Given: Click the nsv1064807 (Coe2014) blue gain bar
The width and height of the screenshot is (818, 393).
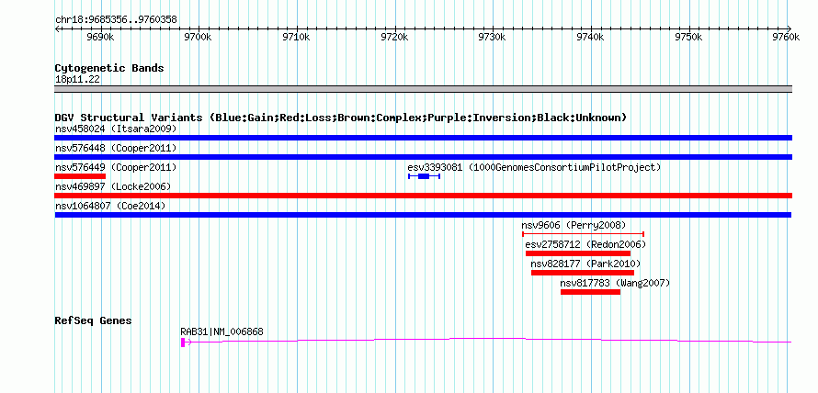Looking at the screenshot, I should coord(423,215).
